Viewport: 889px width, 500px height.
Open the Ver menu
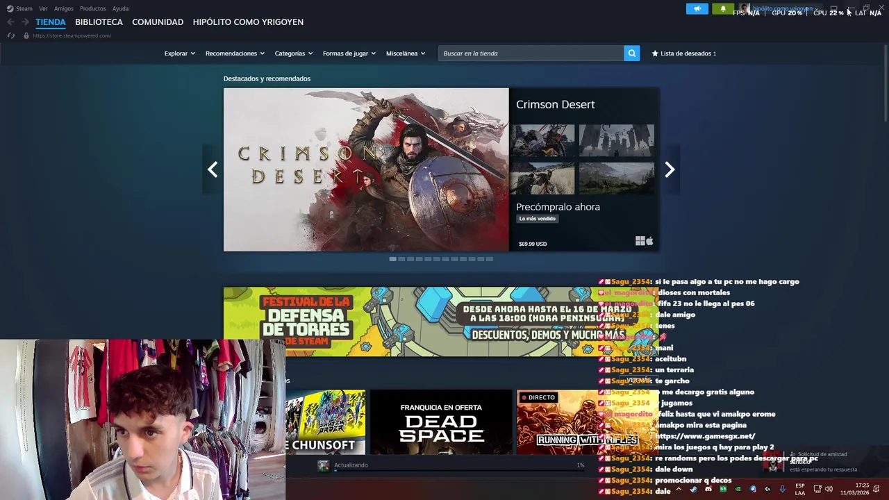(x=43, y=8)
